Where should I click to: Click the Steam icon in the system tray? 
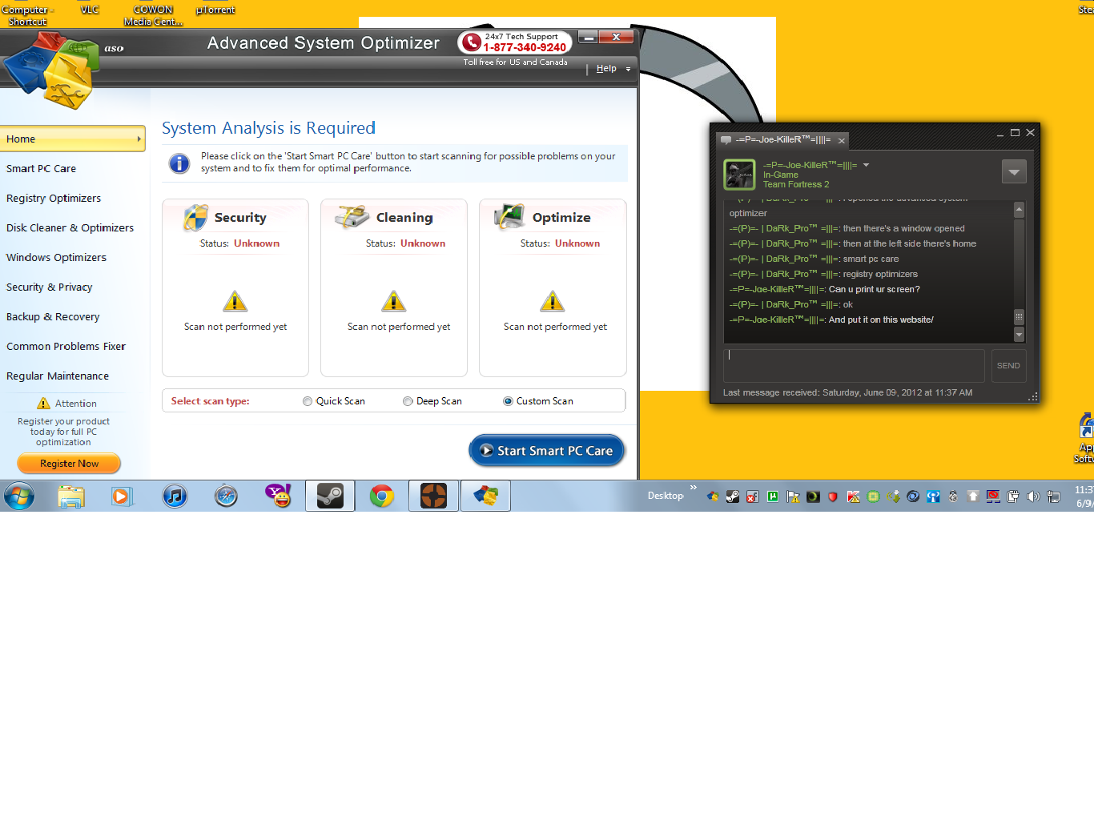[733, 496]
